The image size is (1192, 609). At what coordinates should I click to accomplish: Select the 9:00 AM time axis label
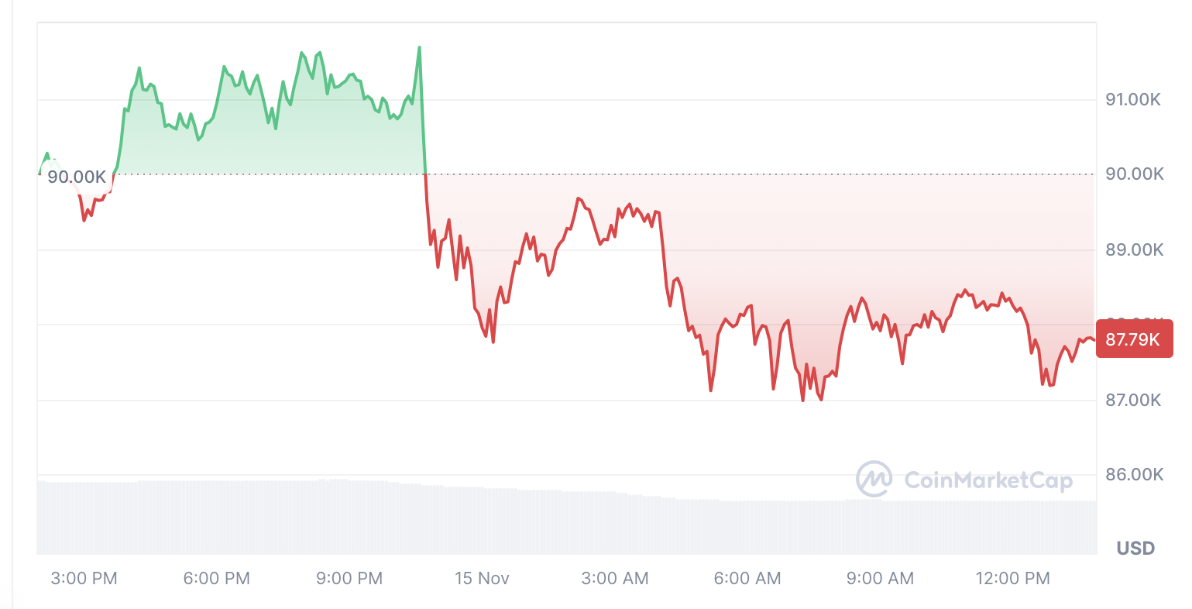pyautogui.click(x=880, y=578)
